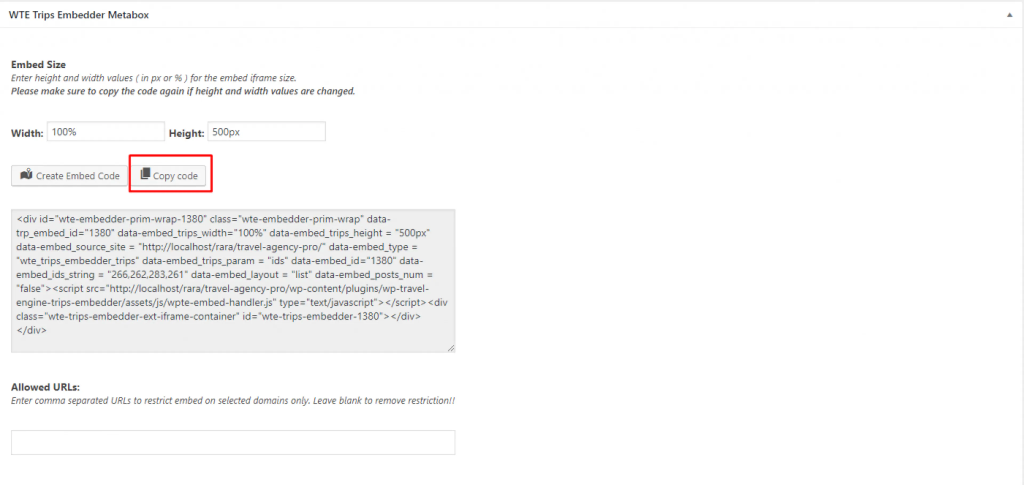
Task: Click the Width label
Action: click(x=27, y=133)
